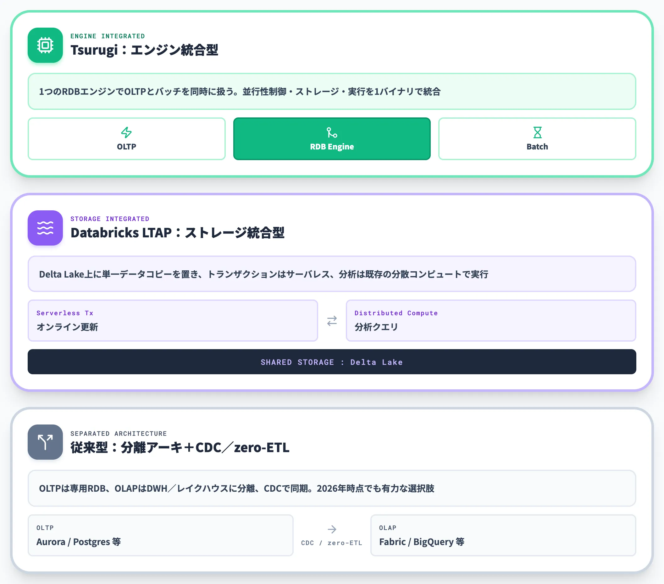Click the right arrow above CDC / zero-ETL
Image resolution: width=664 pixels, height=584 pixels.
(x=332, y=529)
